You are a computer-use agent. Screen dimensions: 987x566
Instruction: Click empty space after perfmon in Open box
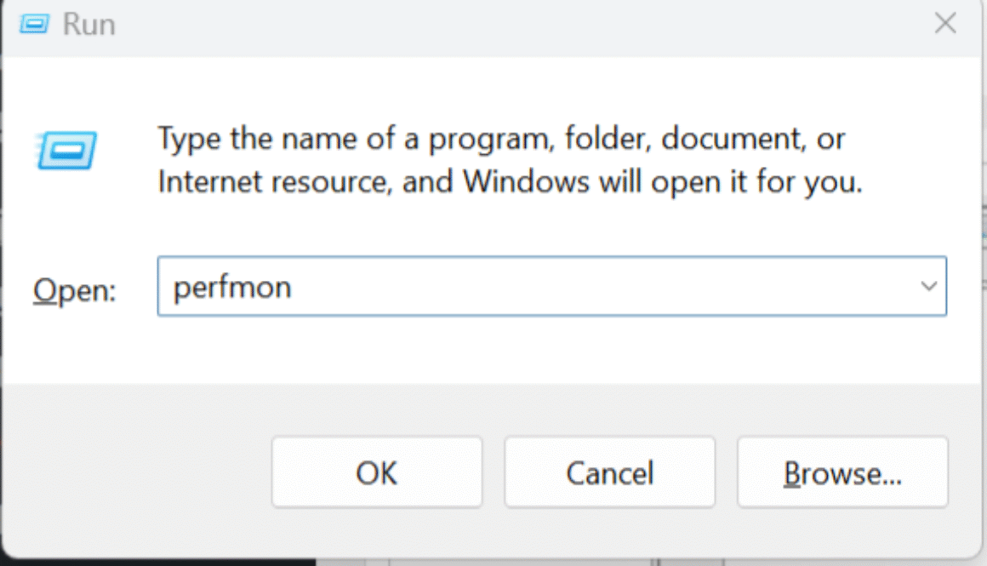pos(596,287)
